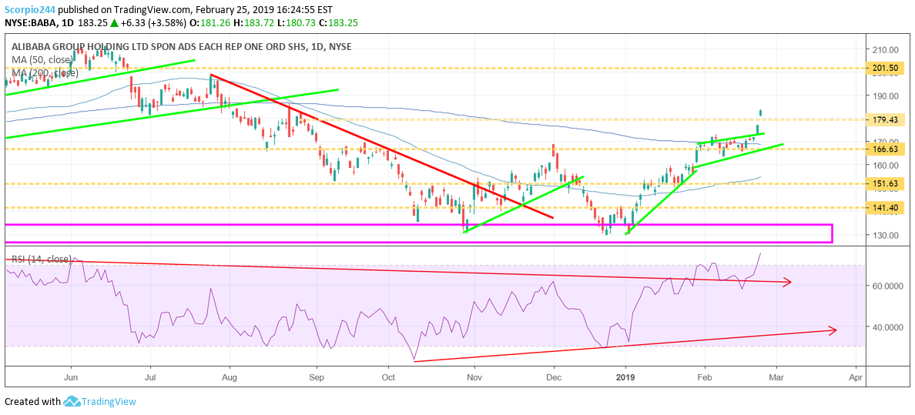The image size is (915, 415).
Task: Open the TradingView link at bottom
Action: point(109,402)
